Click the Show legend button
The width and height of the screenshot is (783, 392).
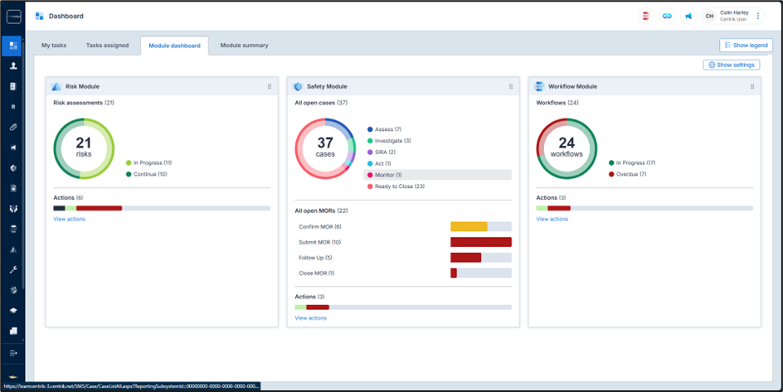coord(747,46)
